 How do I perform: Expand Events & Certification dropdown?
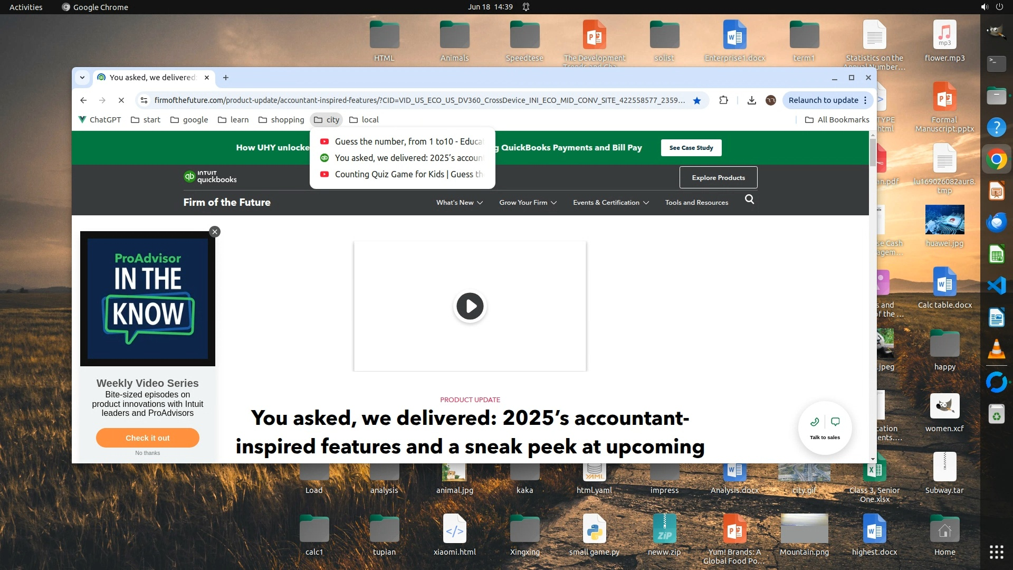[x=611, y=203]
